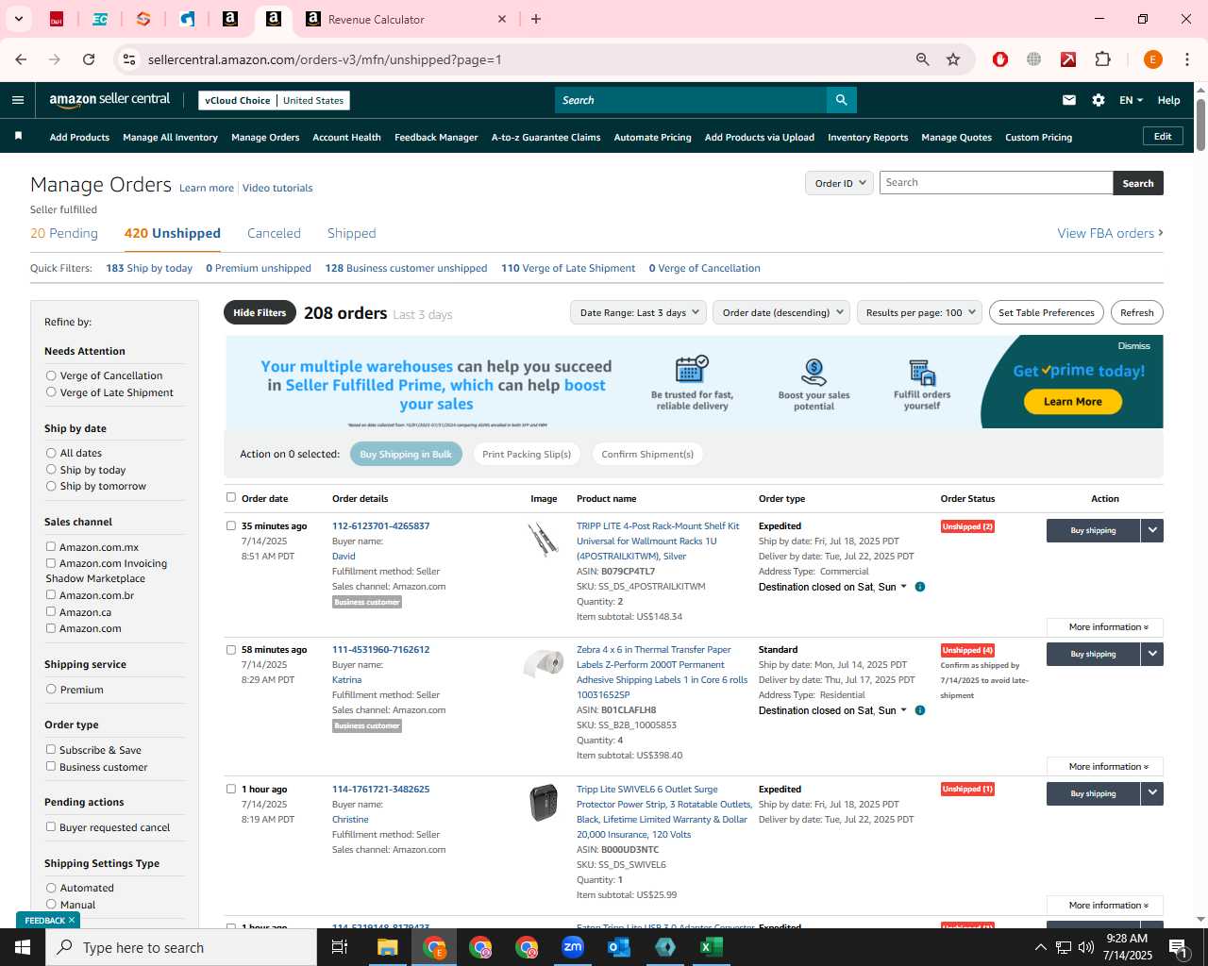
Task: Click the bookmark flag icon in nav bar
Action: [18, 137]
